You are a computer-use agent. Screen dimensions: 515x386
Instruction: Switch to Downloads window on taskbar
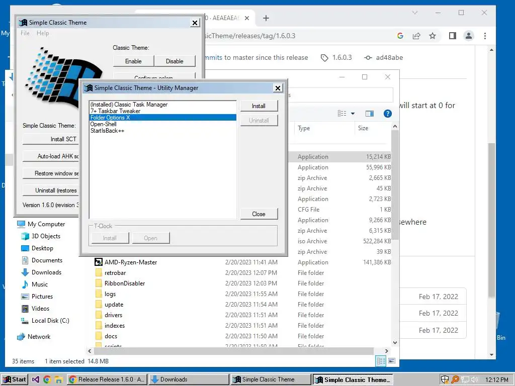point(189,379)
